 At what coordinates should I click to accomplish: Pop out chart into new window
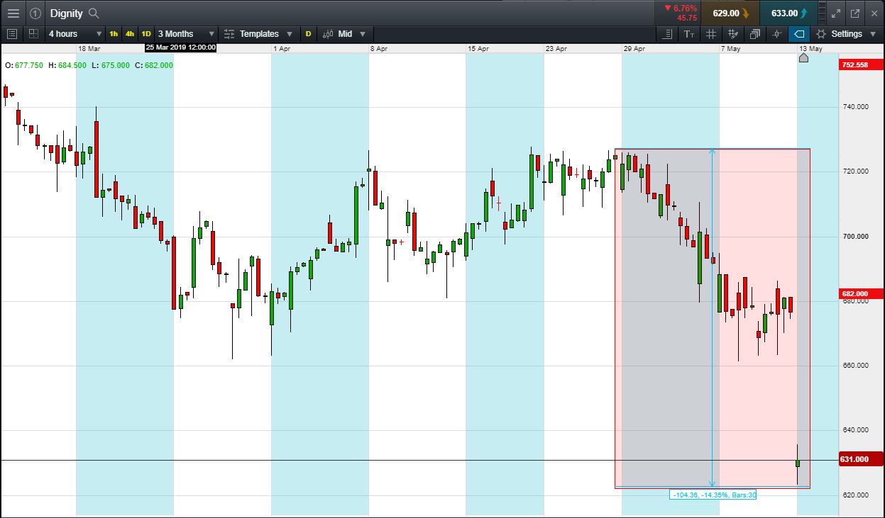[854, 13]
